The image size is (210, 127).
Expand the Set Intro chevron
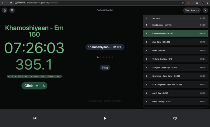[146, 18]
